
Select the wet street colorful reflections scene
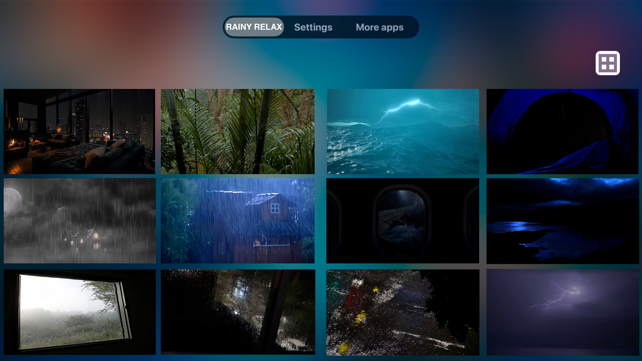[x=403, y=312]
